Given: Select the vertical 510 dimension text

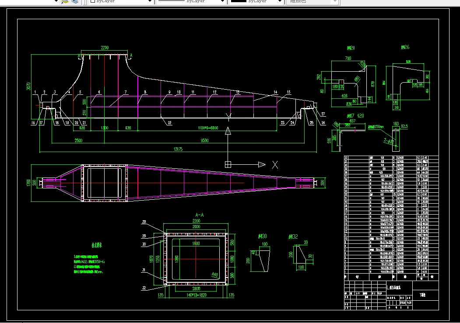Looking at the screenshot, I should tap(84, 112).
